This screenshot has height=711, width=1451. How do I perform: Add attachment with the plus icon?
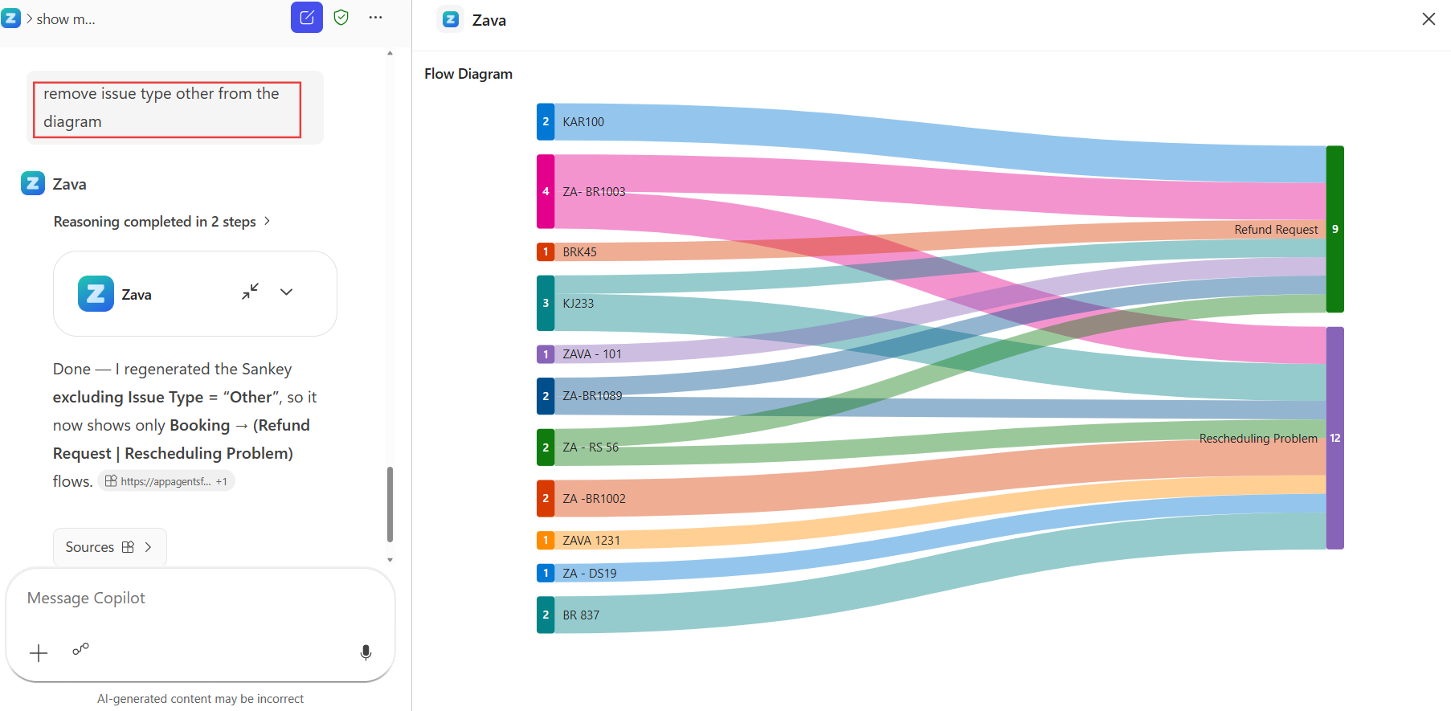(39, 652)
